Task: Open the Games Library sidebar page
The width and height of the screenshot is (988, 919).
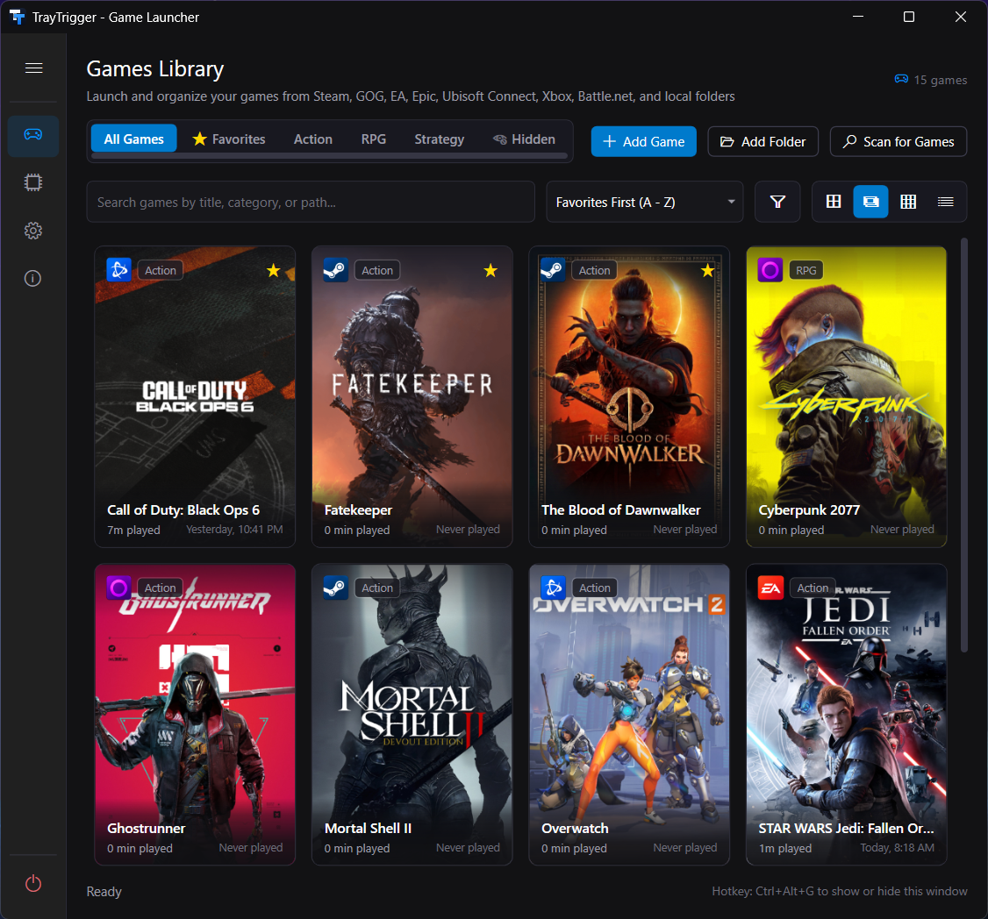Action: click(x=33, y=135)
